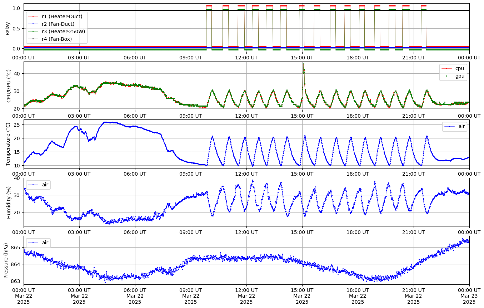Click the r3 (Heater-250W) legend entry

click(57, 31)
